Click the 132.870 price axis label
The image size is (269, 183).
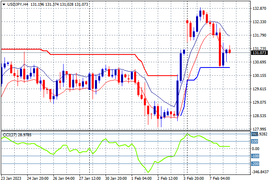[259, 9]
